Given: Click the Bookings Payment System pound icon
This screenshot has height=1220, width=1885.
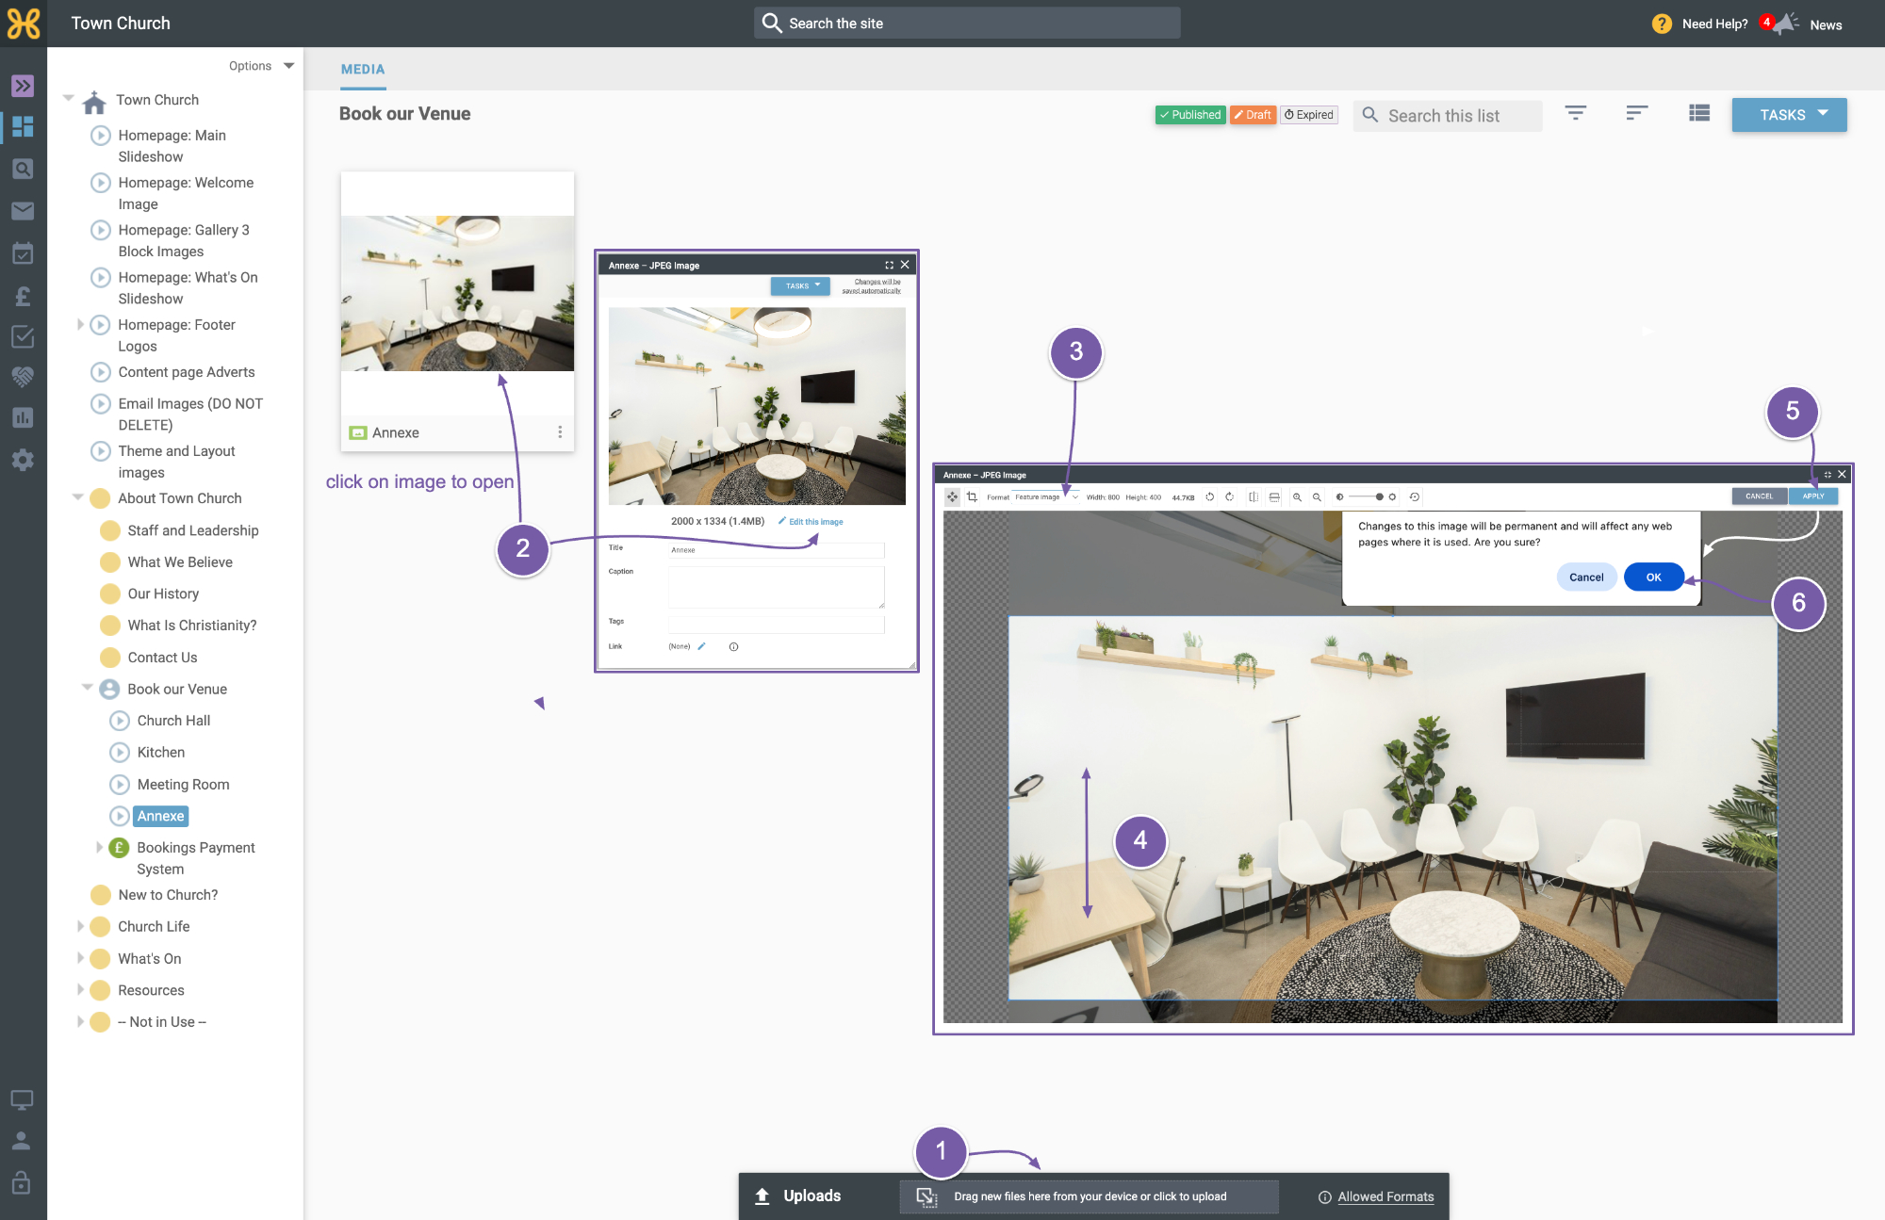Looking at the screenshot, I should pyautogui.click(x=119, y=848).
